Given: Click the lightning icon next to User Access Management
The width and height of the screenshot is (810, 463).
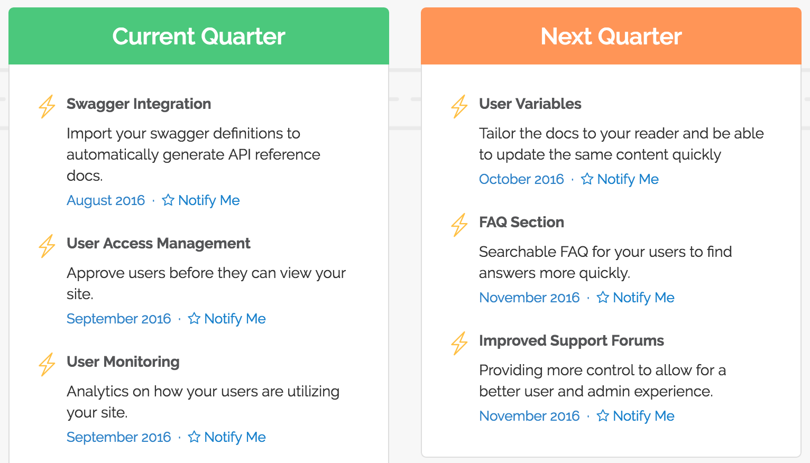Looking at the screenshot, I should click(x=47, y=246).
